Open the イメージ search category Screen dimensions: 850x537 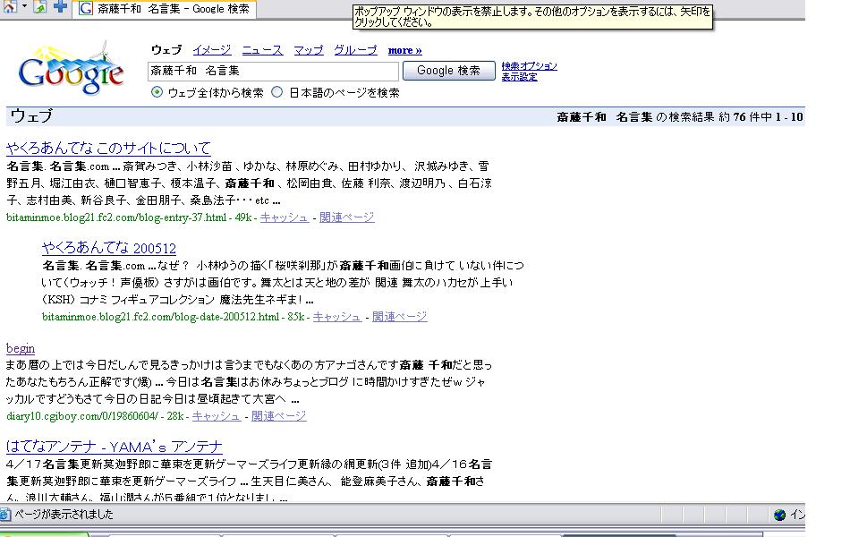pyautogui.click(x=211, y=50)
